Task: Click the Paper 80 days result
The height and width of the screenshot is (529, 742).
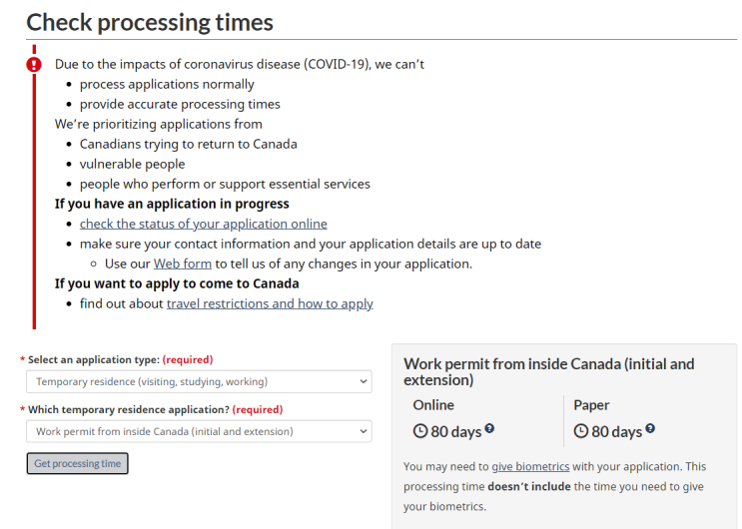Action: pos(616,431)
